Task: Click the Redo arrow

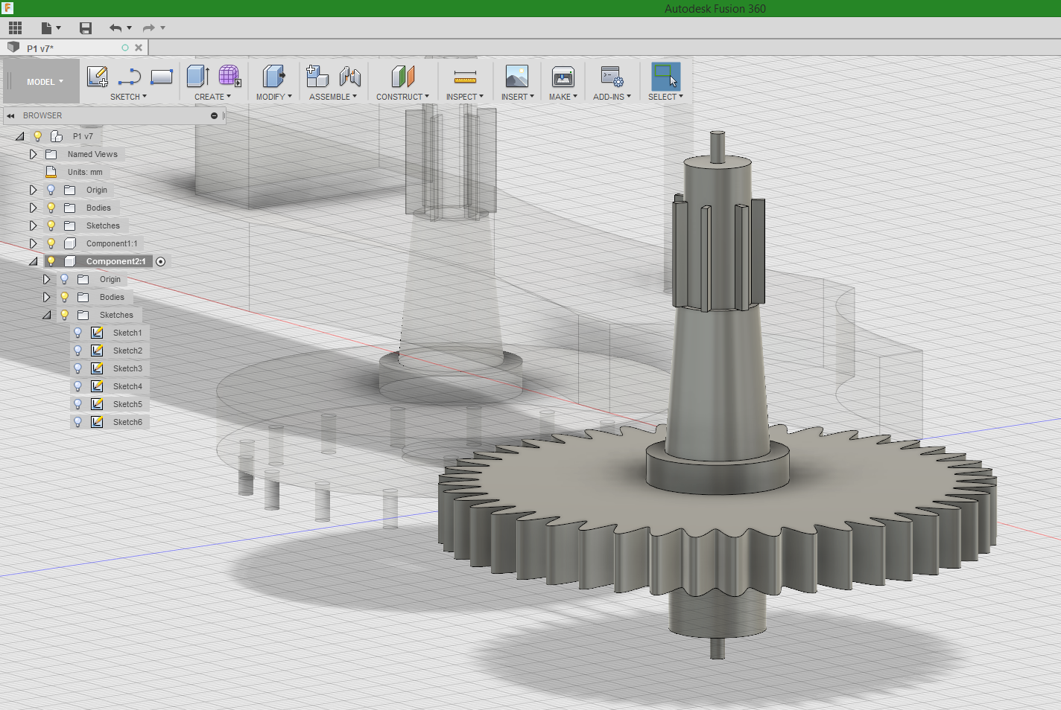Action: (149, 28)
